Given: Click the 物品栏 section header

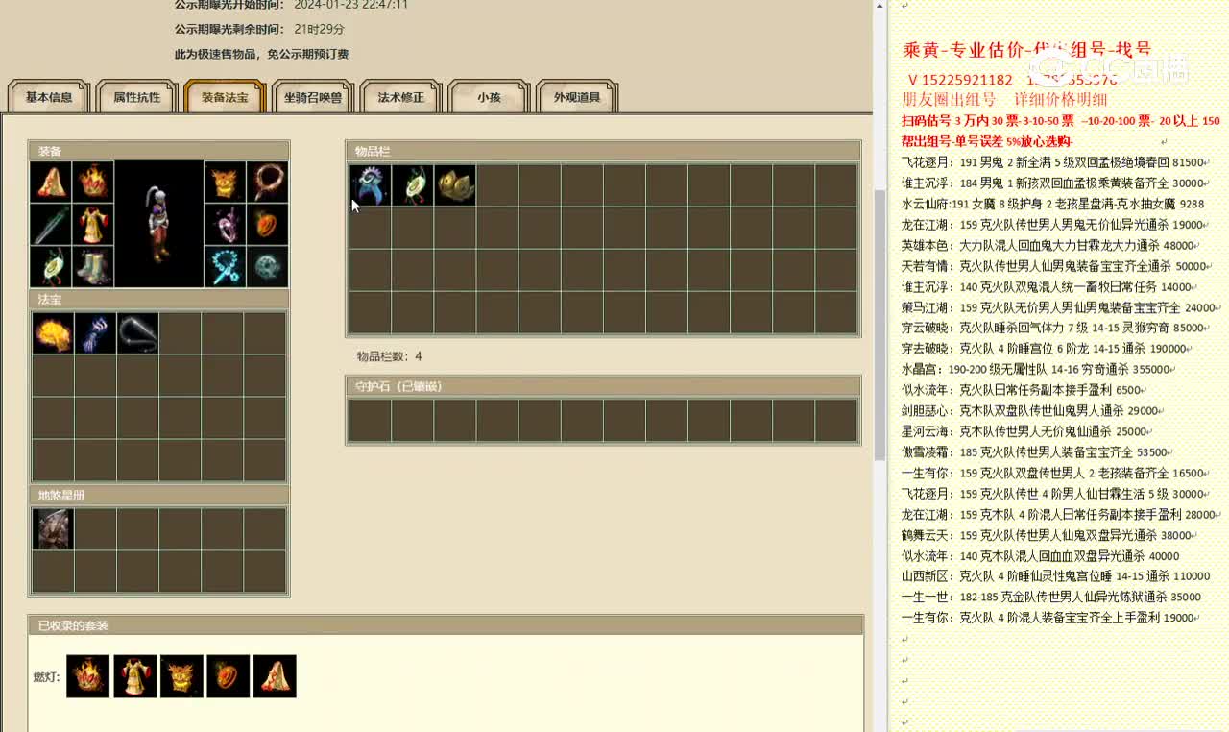Looking at the screenshot, I should pyautogui.click(x=603, y=151).
